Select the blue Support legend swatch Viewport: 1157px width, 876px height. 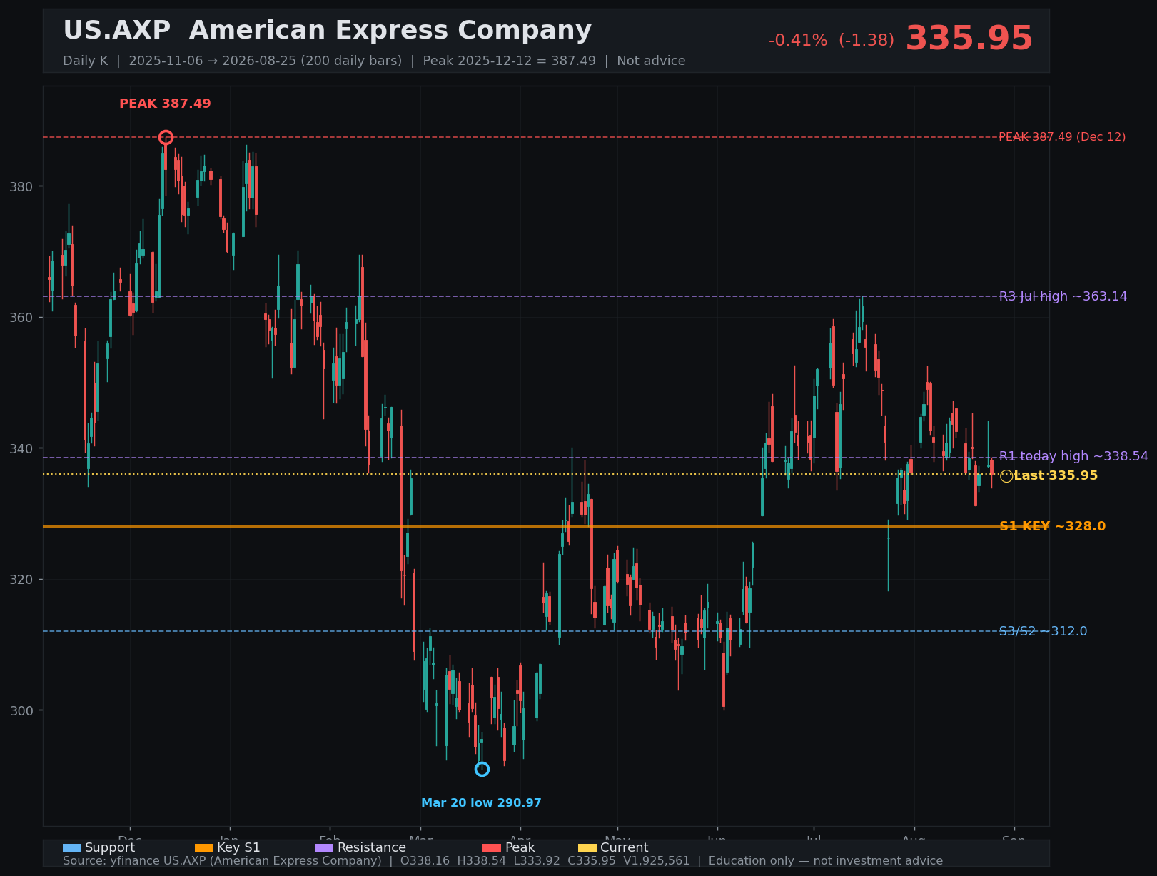pos(71,847)
